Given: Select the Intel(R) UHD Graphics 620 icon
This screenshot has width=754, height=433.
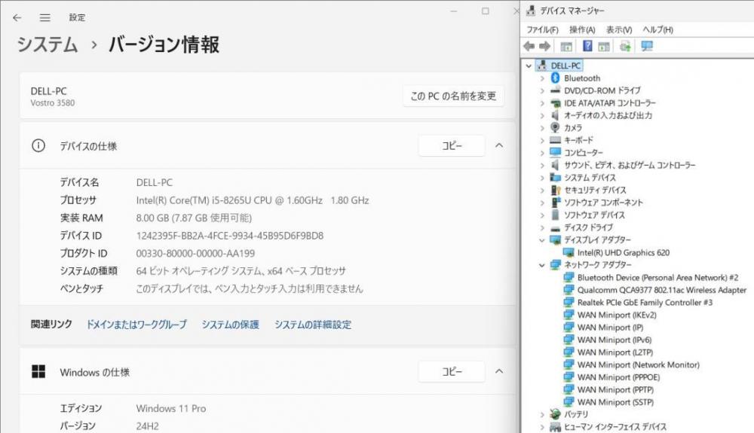Looking at the screenshot, I should 569,252.
